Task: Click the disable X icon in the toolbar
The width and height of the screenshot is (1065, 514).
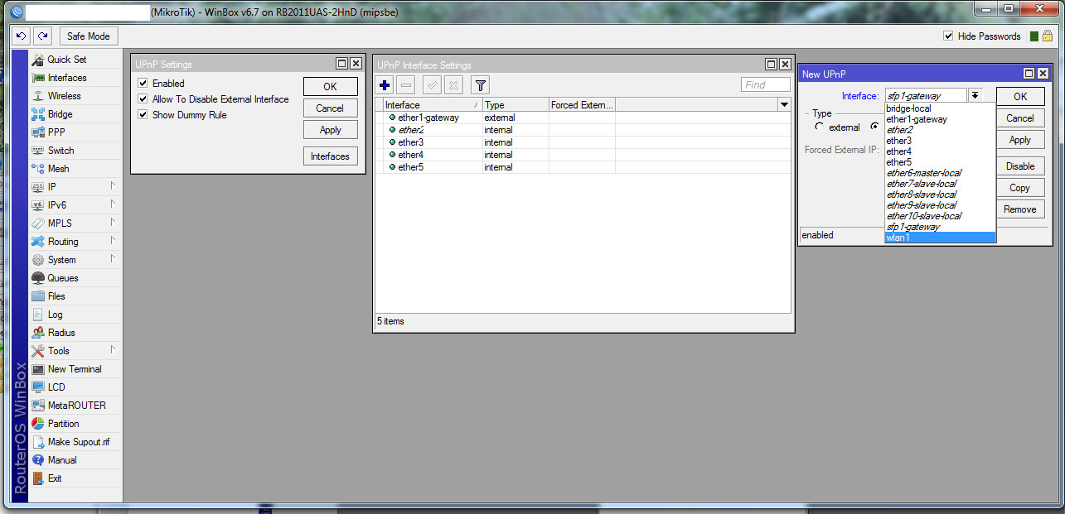Action: [x=453, y=84]
